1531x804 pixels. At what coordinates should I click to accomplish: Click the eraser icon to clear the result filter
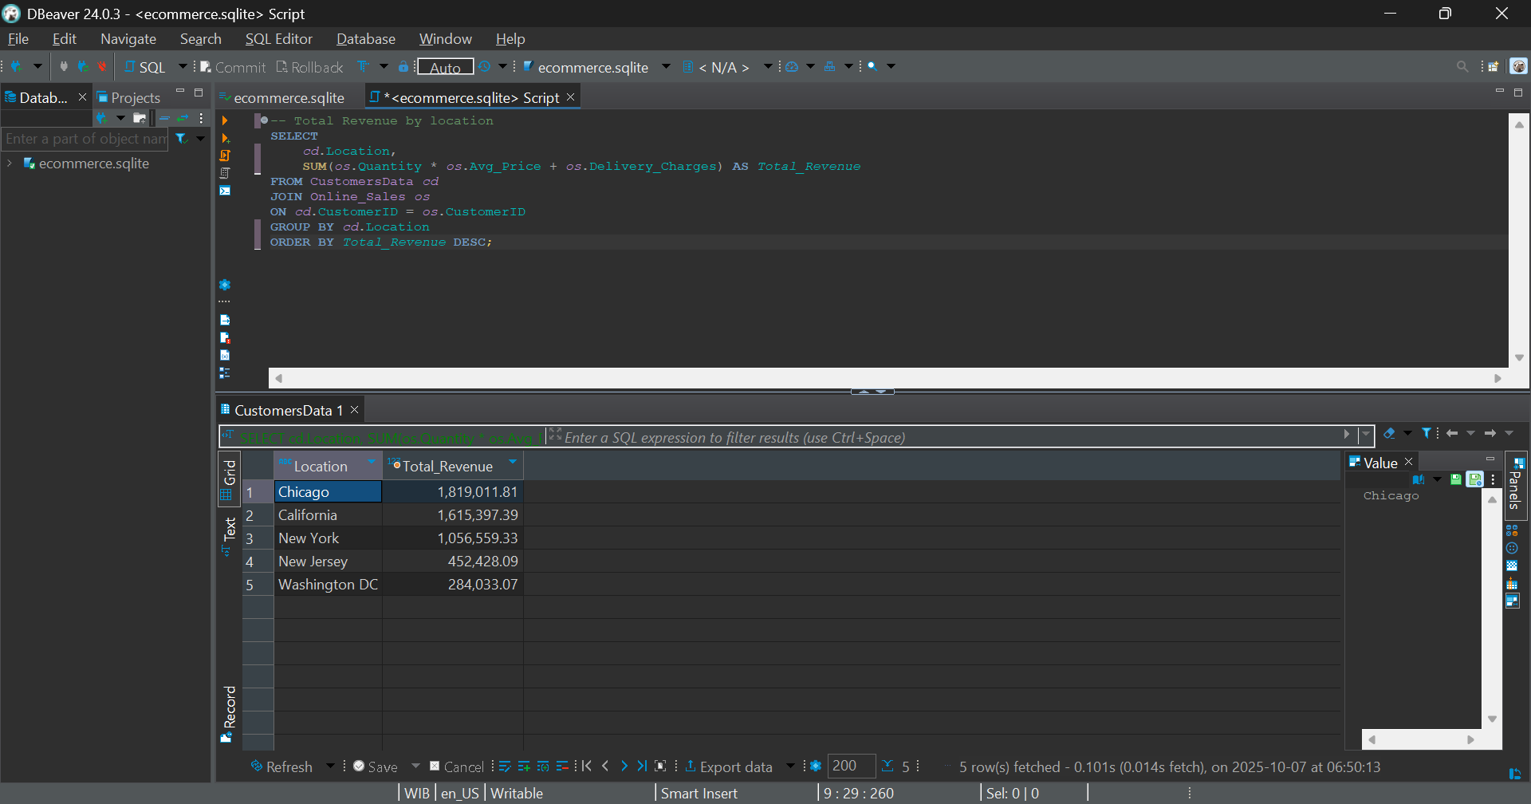tap(1389, 433)
